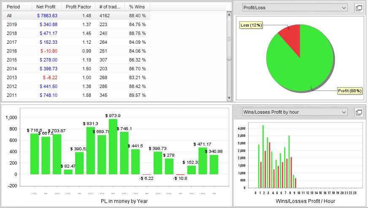Screen dimensions: 368x208
Task: Click the $ 471.17 bar in yearly chart
Action: tap(203, 161)
